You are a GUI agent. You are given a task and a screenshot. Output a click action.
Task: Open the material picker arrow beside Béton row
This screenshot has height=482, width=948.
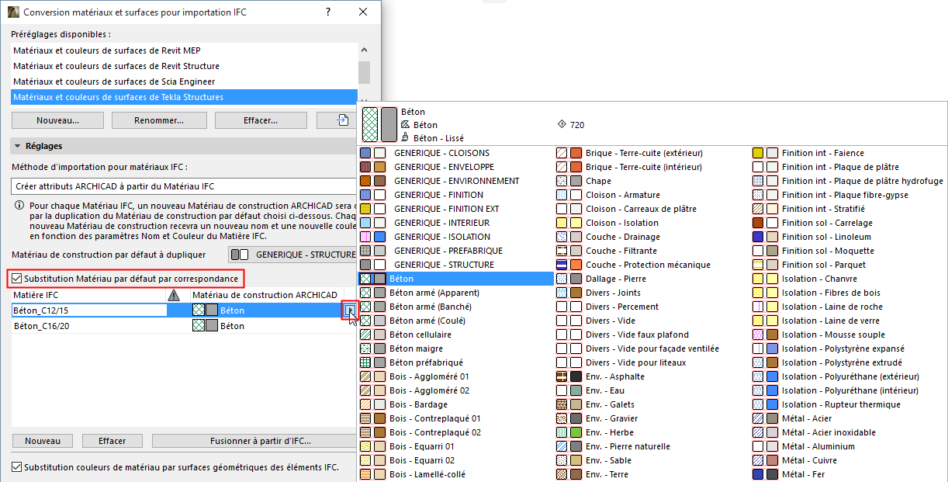click(x=351, y=309)
